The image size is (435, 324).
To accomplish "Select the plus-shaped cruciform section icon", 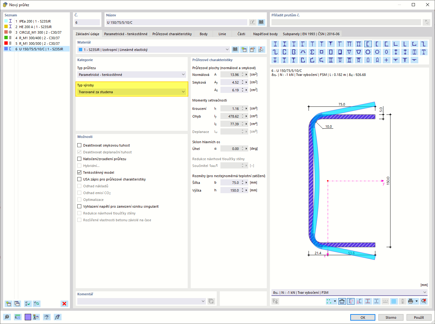I will pos(386,60).
